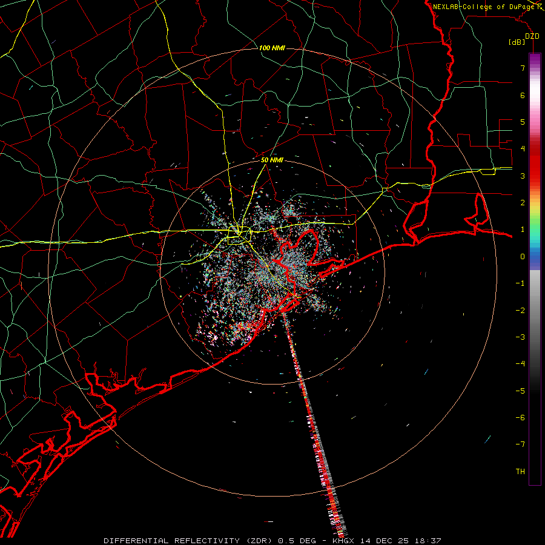
Task: Click the -5 value on color scale
Action: [x=520, y=391]
